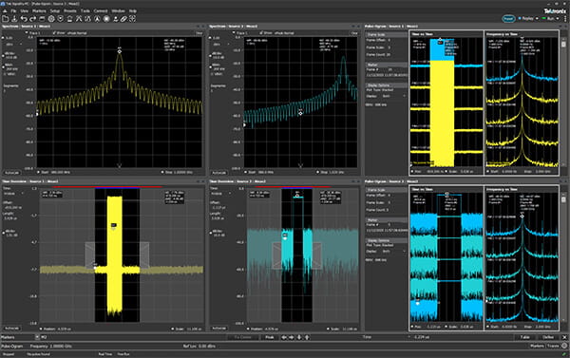Open the Setup menu
Viewport: 570px width, 358px height.
click(x=55, y=10)
